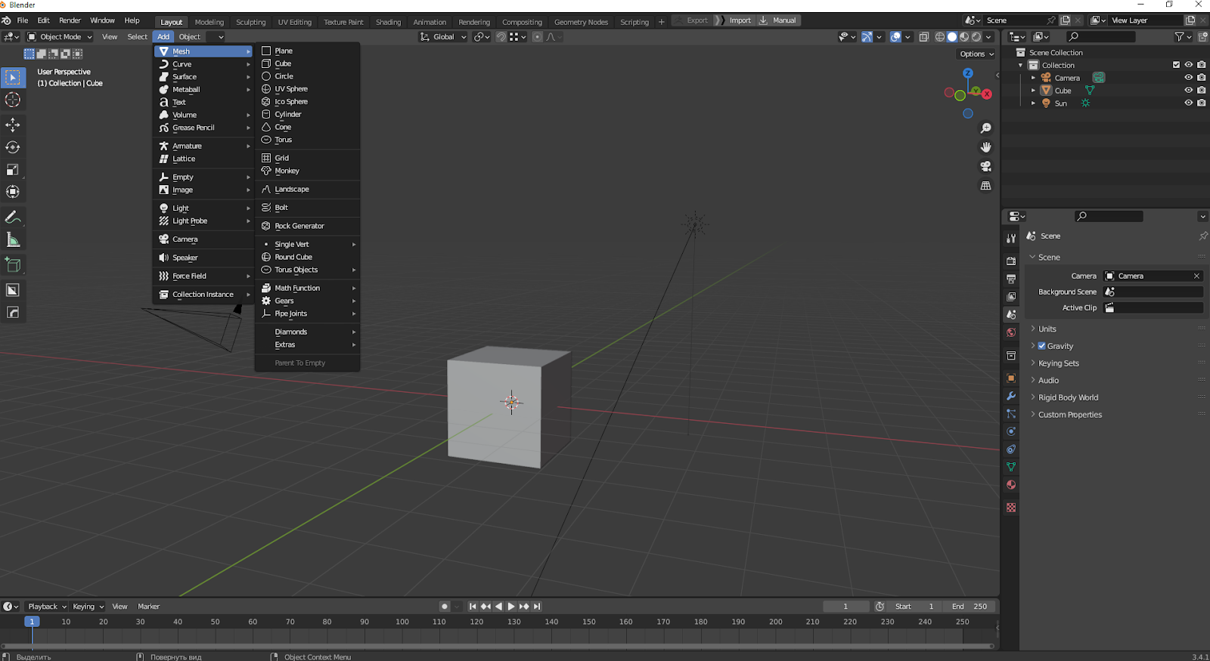Image resolution: width=1210 pixels, height=661 pixels.
Task: Select the Annotate tool
Action: 13,218
